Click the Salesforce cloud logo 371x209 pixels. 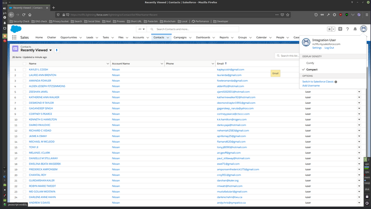[x=16, y=29]
